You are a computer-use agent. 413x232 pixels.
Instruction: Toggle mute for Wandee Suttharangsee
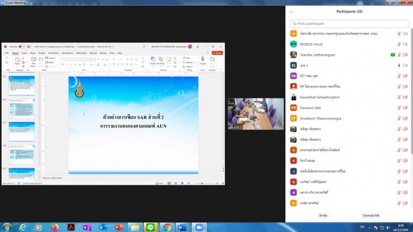(x=399, y=55)
